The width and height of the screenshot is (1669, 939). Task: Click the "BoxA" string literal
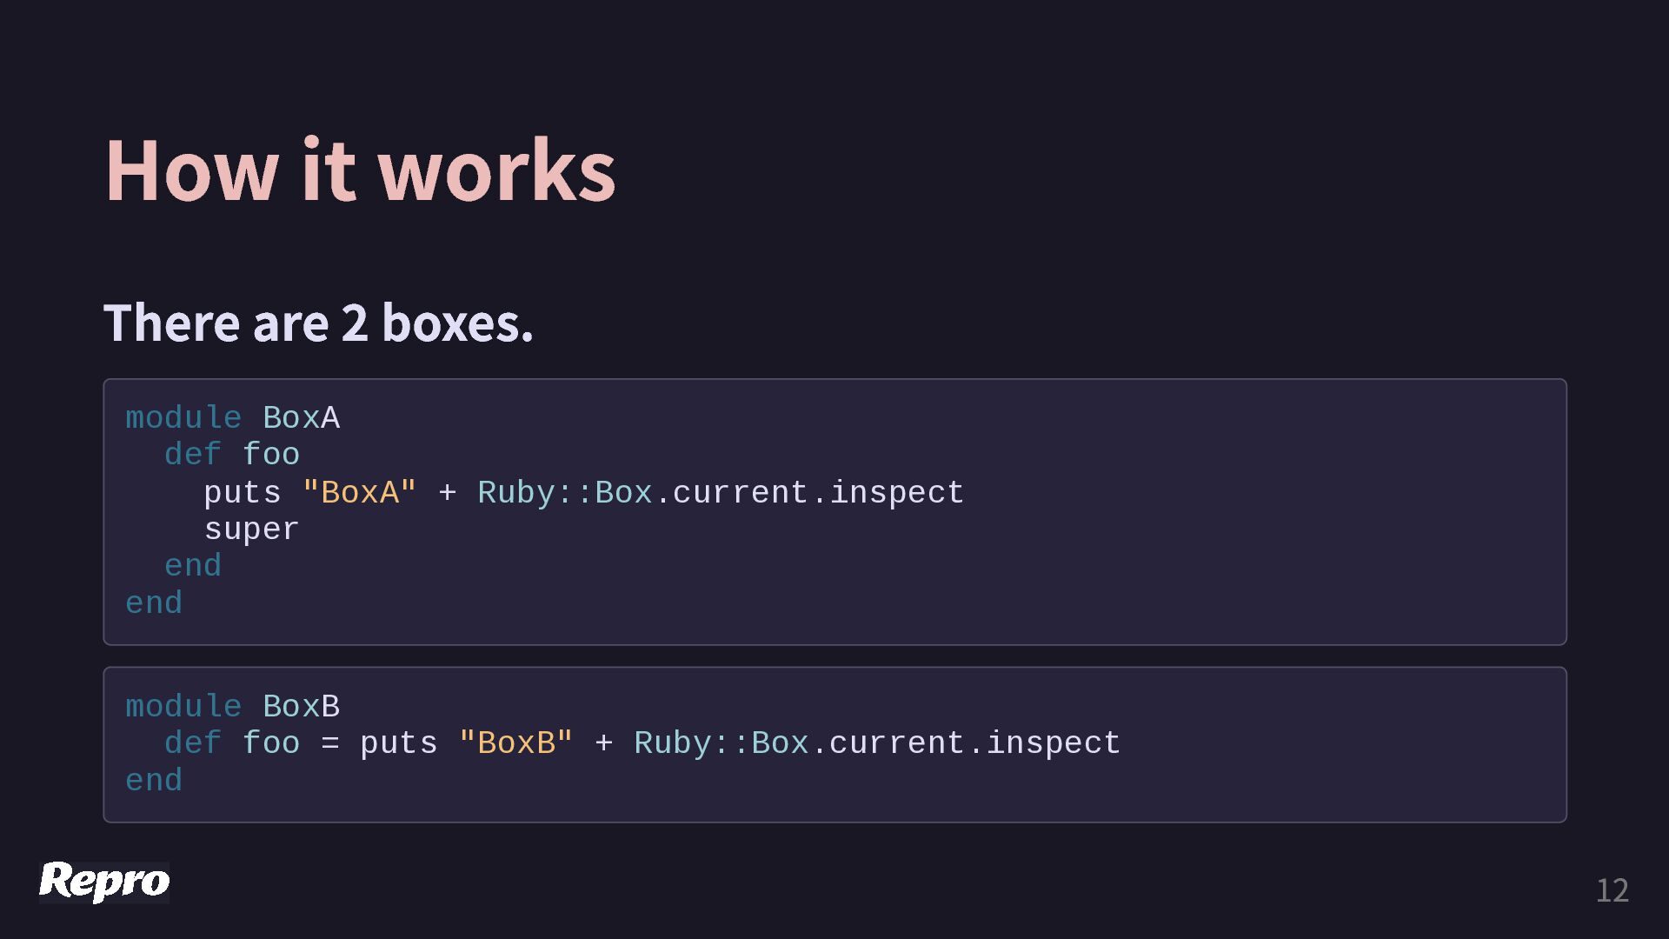359,493
